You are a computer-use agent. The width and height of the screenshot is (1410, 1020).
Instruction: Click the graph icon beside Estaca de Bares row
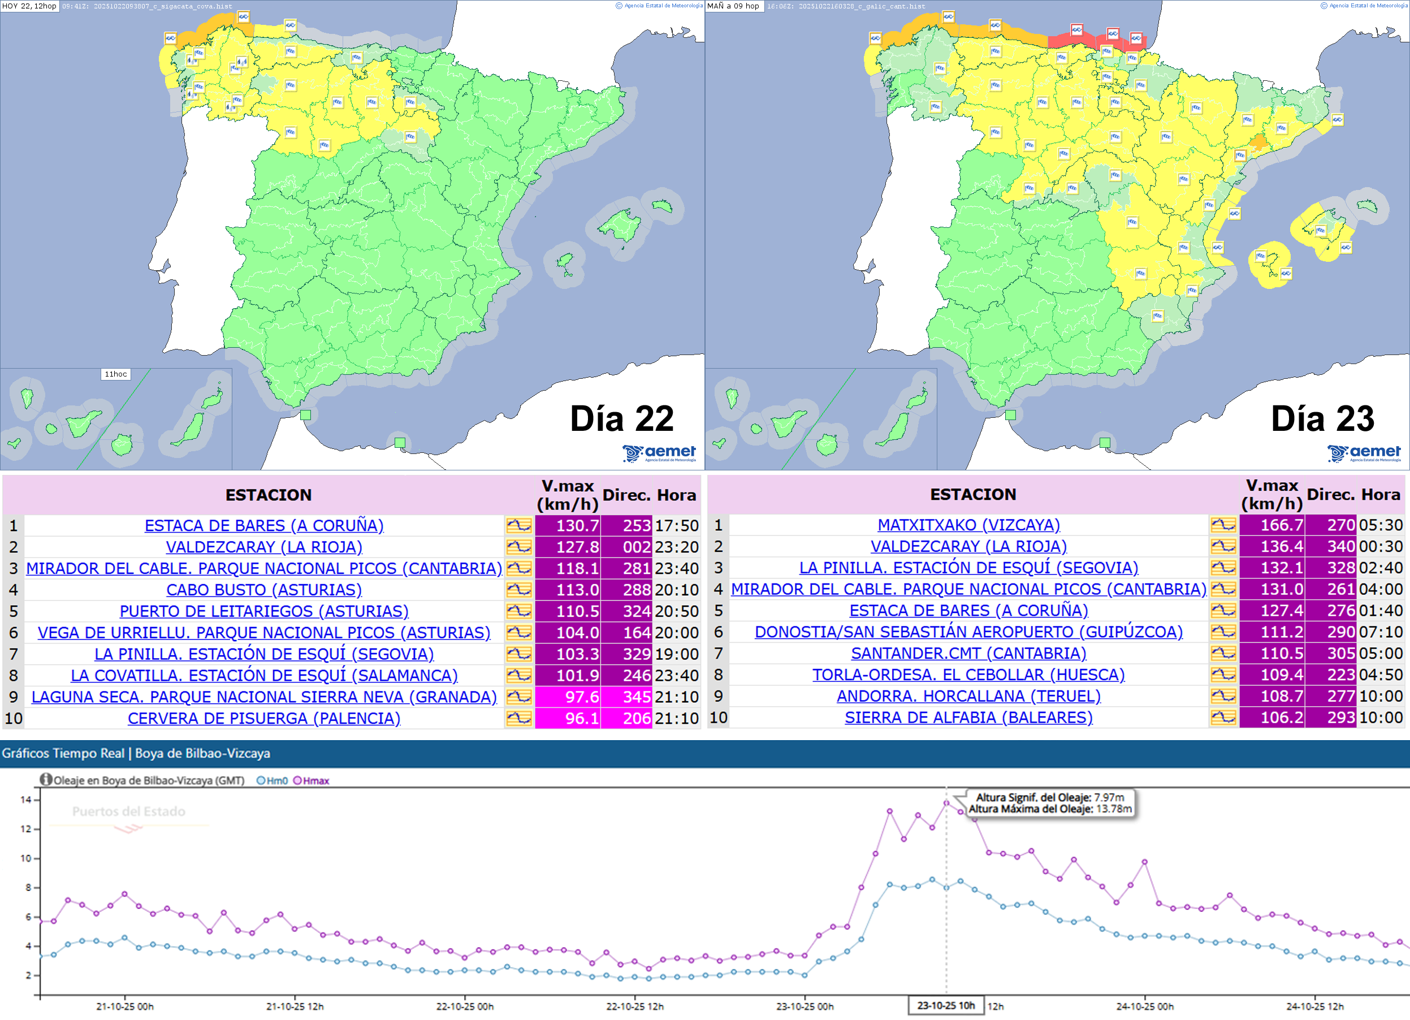coord(518,525)
